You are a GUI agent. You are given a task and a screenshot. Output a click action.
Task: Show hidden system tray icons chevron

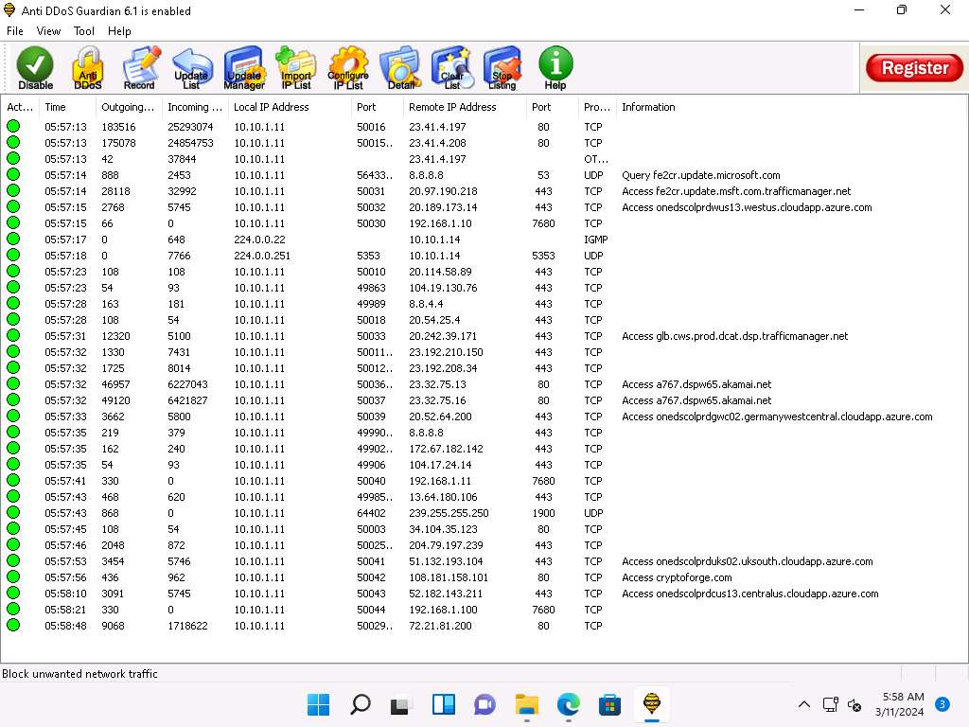804,704
